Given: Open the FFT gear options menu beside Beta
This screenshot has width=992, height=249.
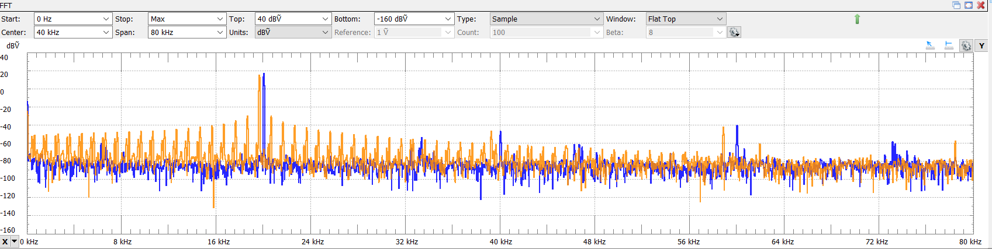Looking at the screenshot, I should tap(734, 33).
